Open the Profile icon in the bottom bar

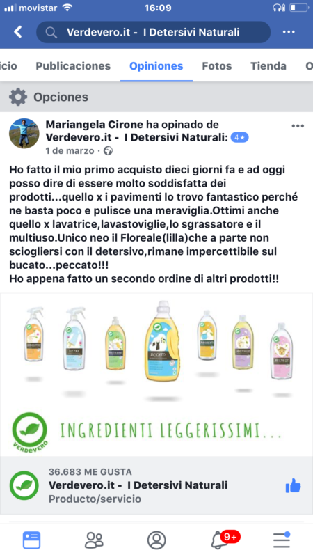click(x=156, y=540)
